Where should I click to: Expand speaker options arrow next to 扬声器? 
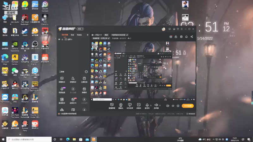pos(160,105)
